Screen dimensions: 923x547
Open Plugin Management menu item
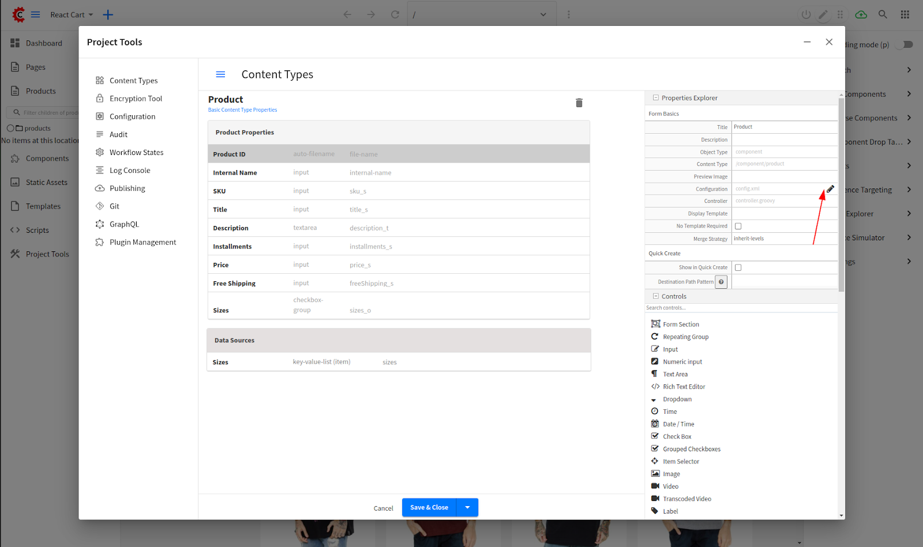tap(142, 243)
